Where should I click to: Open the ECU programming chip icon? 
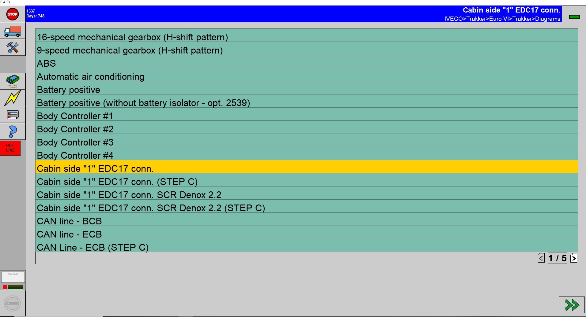13,81
